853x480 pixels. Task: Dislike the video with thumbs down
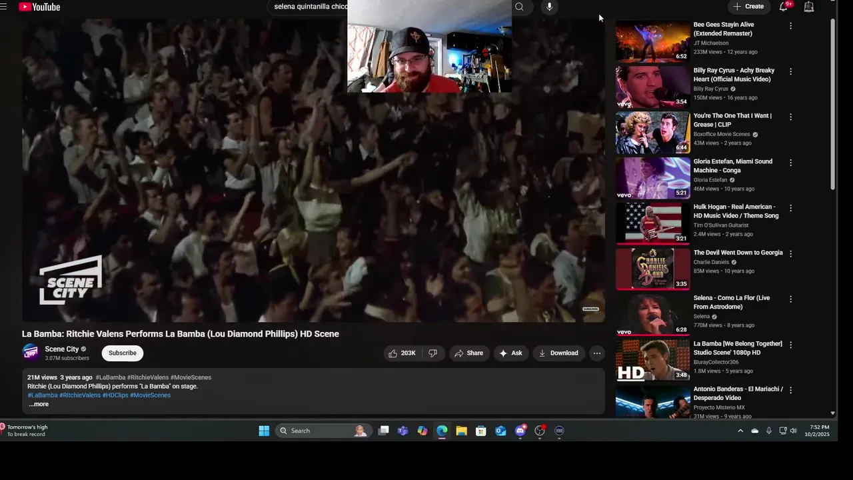[432, 353]
